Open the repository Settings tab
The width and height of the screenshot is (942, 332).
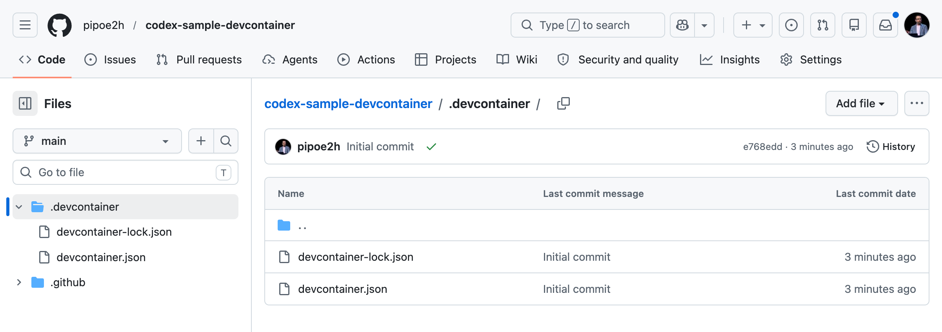point(811,60)
